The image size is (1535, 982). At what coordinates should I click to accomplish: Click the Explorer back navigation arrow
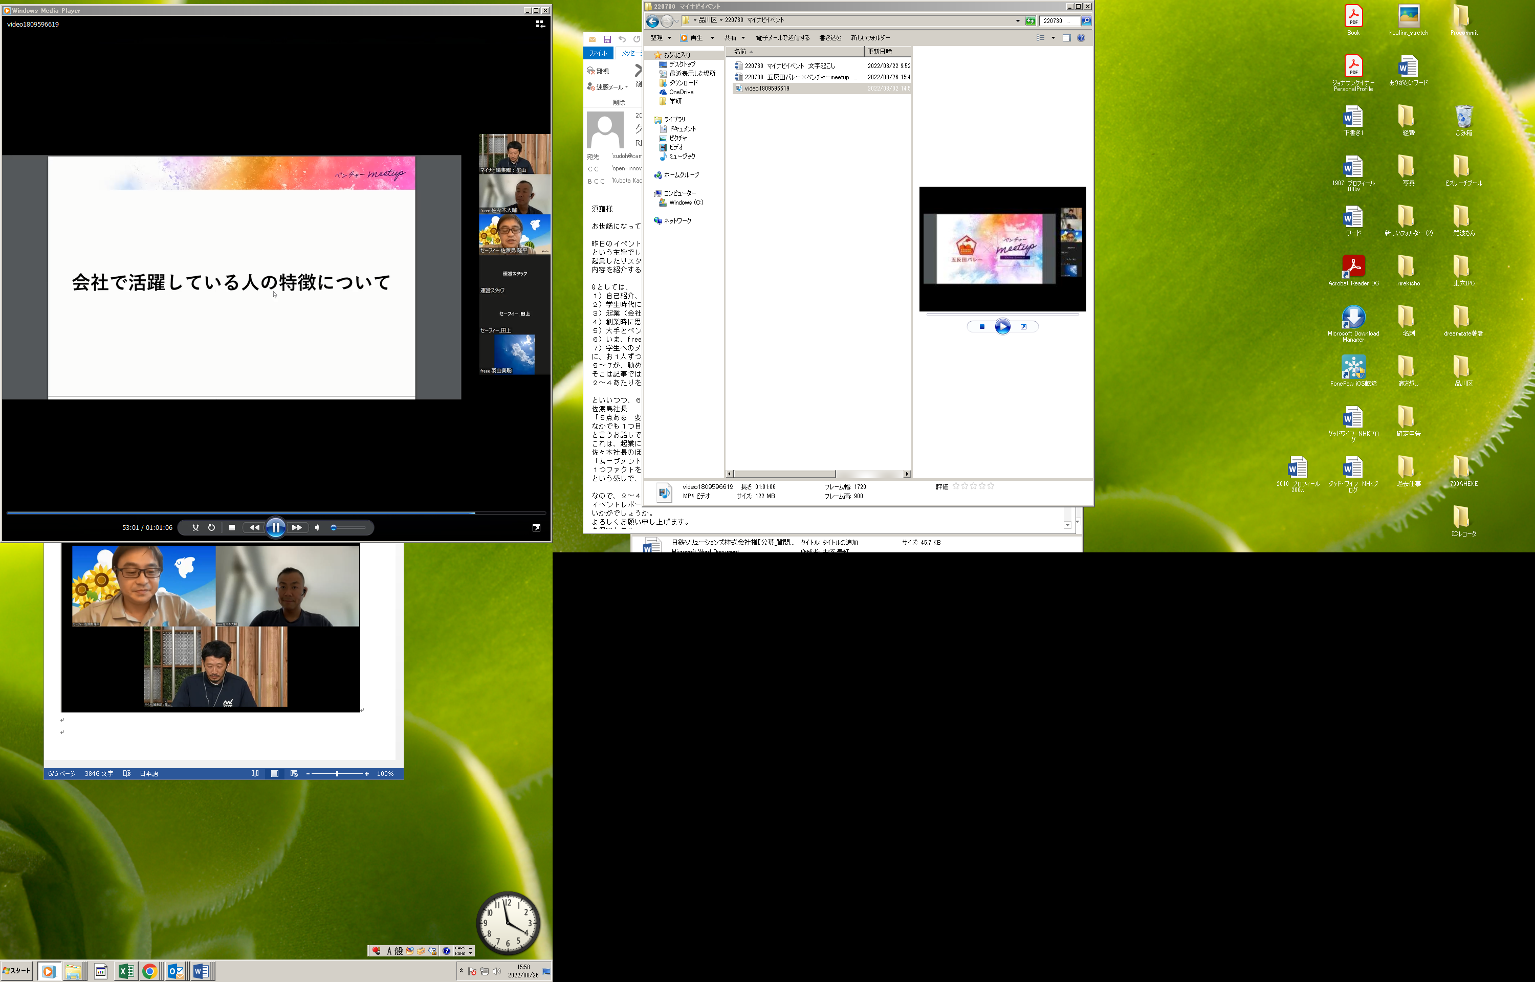[x=652, y=21]
